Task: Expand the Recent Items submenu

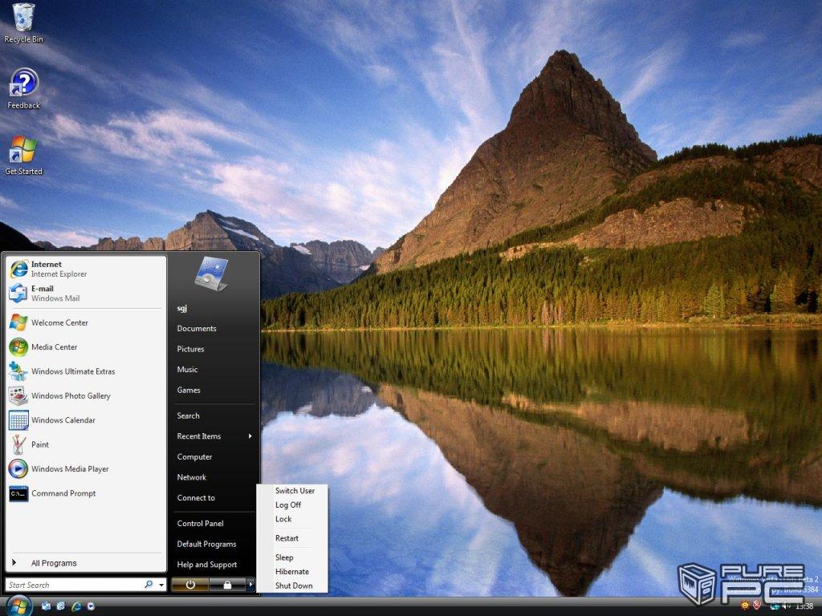Action: coord(214,436)
